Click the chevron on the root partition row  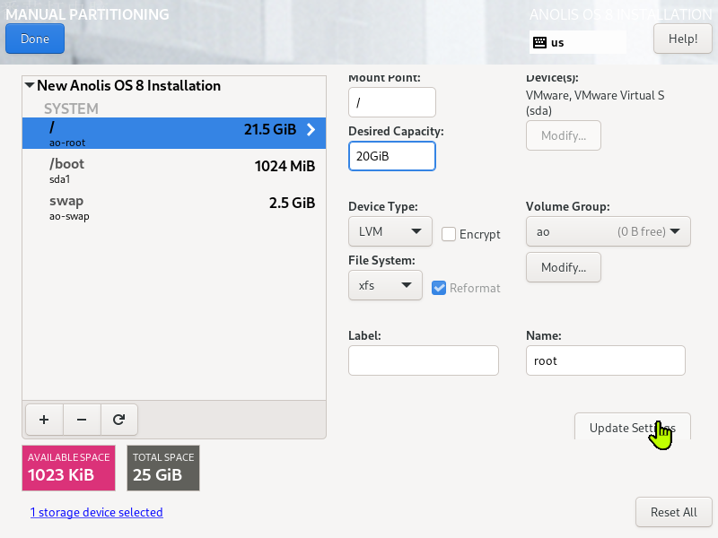311,129
